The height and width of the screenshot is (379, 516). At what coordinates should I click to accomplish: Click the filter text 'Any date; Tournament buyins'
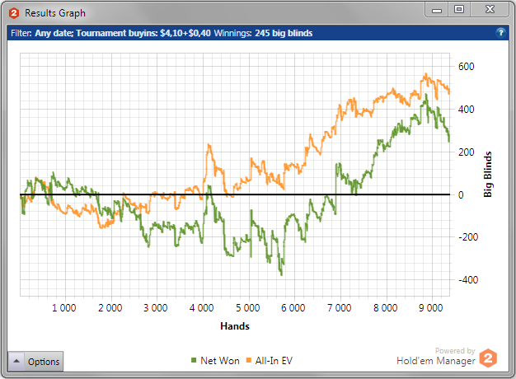click(x=96, y=33)
